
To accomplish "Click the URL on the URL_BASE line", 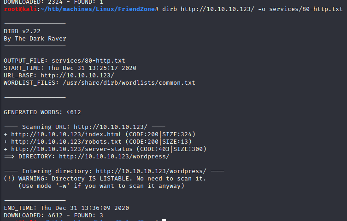I will pos(77,75).
